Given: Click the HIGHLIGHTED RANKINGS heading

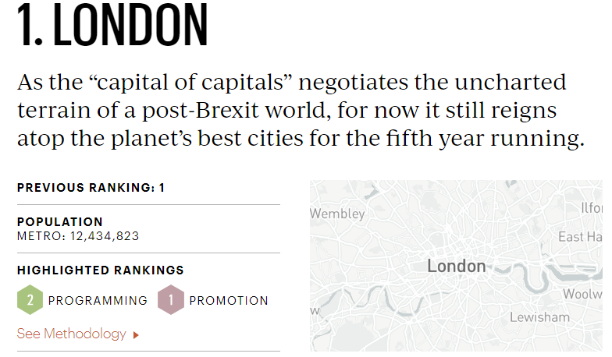Looking at the screenshot, I should [101, 270].
